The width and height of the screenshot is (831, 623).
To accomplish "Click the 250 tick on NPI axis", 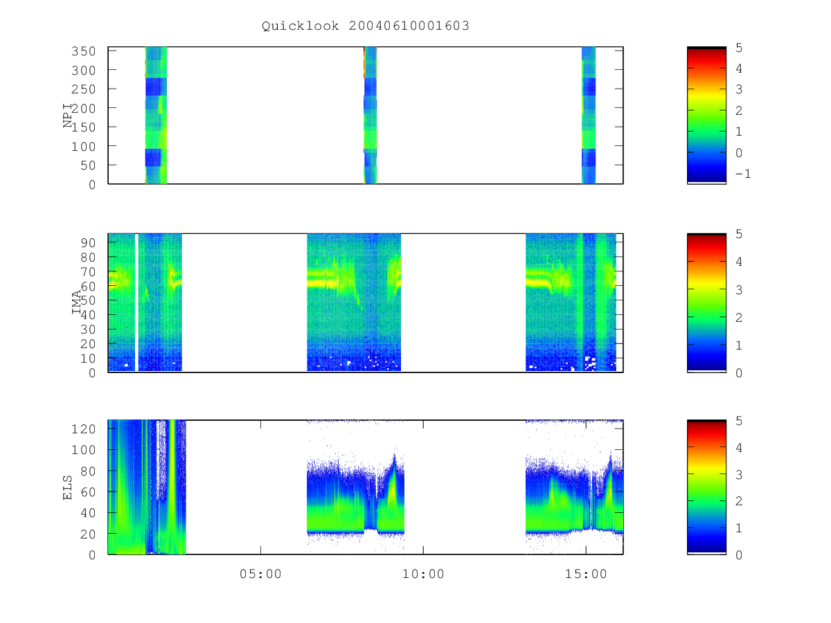I will tap(84, 89).
